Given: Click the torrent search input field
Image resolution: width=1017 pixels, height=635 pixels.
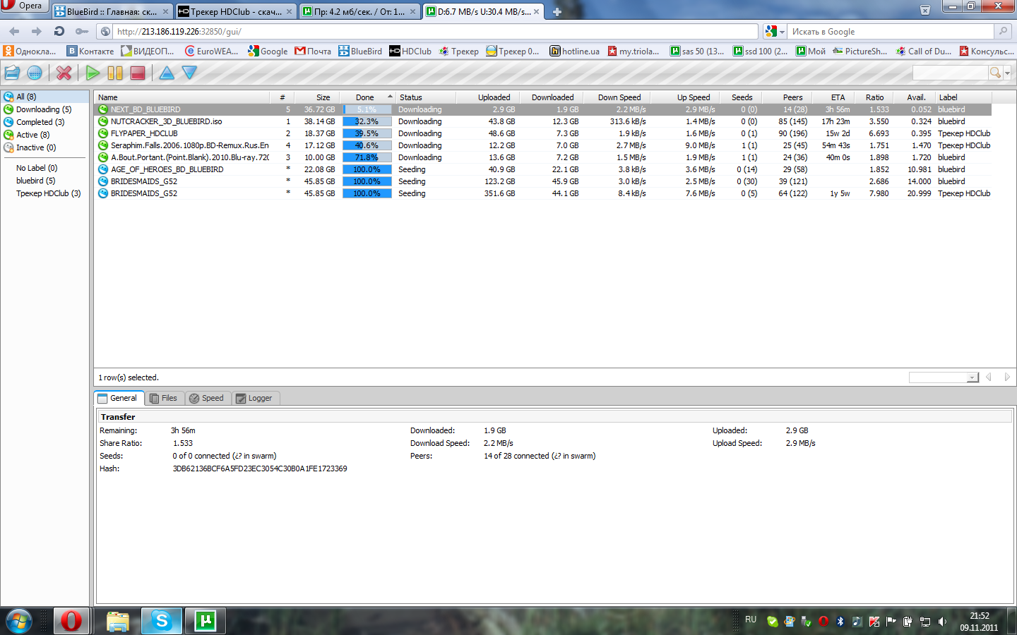Looking at the screenshot, I should click(x=950, y=73).
